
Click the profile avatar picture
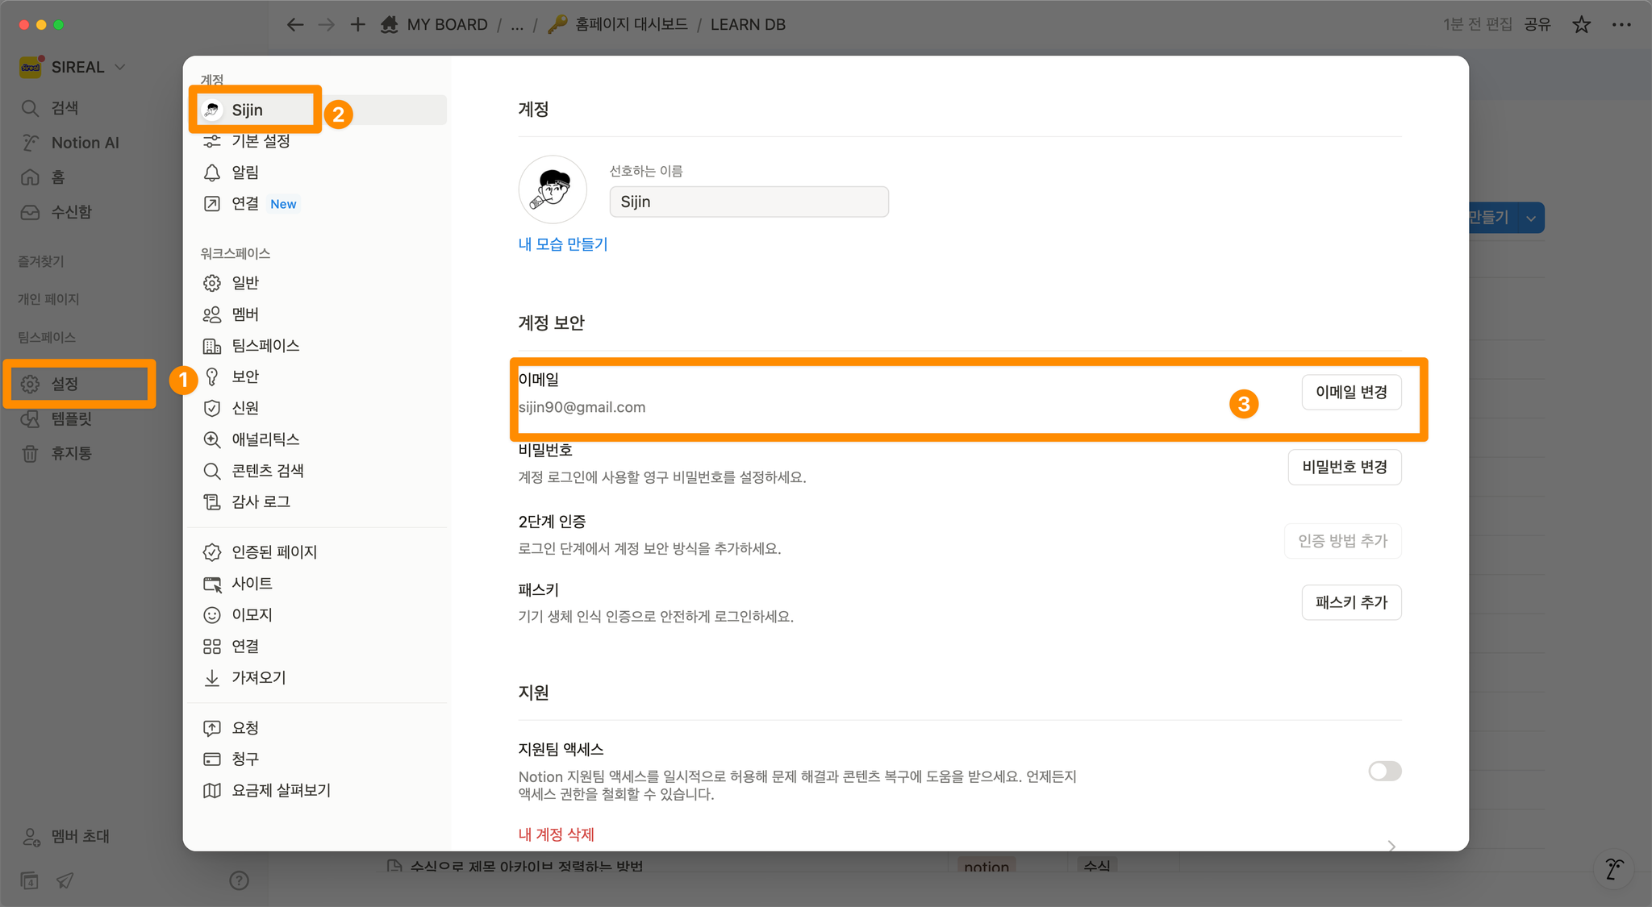point(553,189)
